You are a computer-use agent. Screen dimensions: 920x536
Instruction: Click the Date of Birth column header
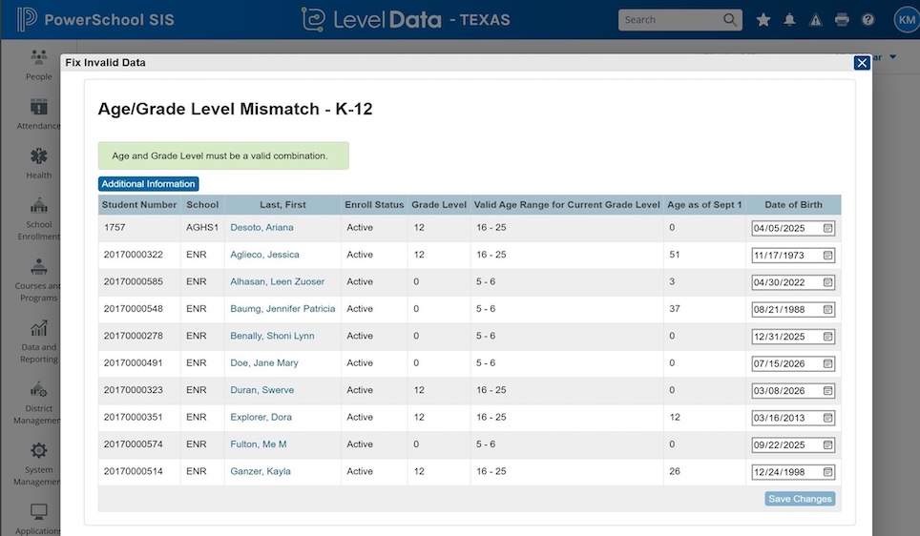point(793,205)
